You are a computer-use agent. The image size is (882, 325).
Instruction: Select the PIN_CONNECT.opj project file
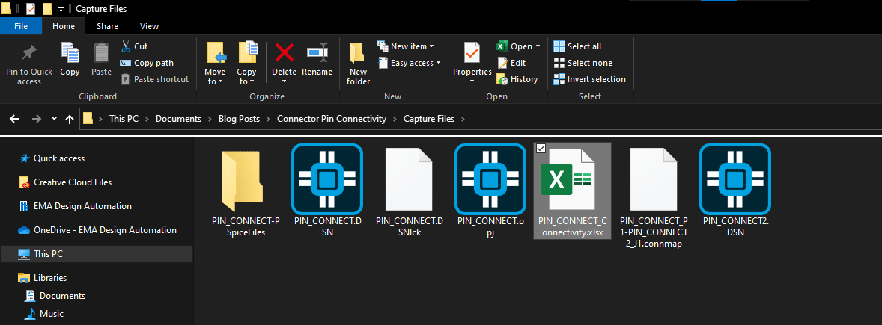point(490,179)
